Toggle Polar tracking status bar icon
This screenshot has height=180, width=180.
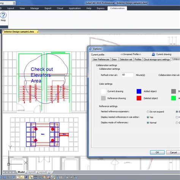point(13,177)
